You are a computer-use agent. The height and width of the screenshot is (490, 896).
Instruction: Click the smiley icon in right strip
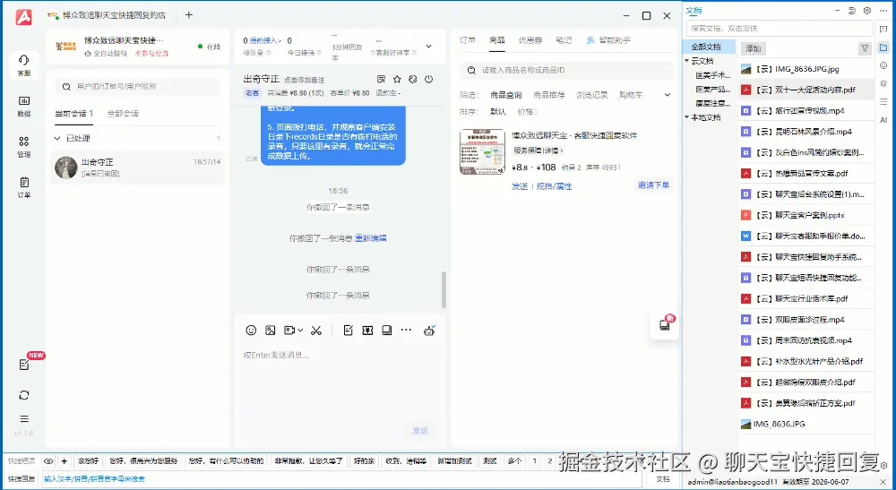(x=883, y=65)
